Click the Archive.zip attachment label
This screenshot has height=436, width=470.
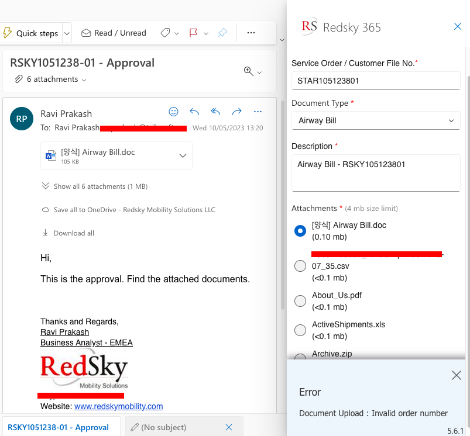click(x=332, y=354)
